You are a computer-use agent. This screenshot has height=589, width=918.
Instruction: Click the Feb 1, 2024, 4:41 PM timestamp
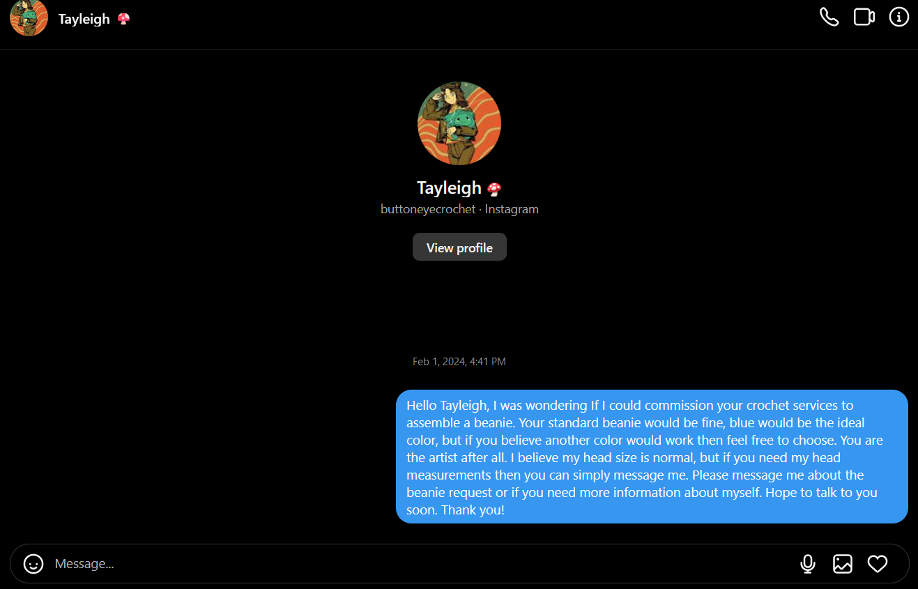(x=459, y=362)
